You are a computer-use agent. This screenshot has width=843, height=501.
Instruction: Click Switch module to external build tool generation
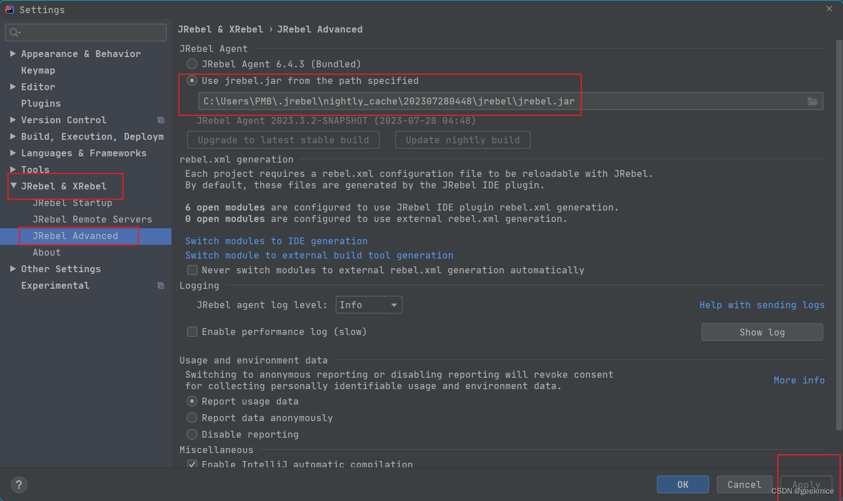(x=319, y=255)
